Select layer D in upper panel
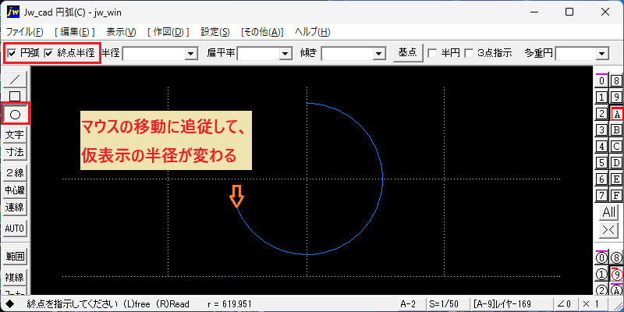The image size is (624, 312). coord(616,162)
